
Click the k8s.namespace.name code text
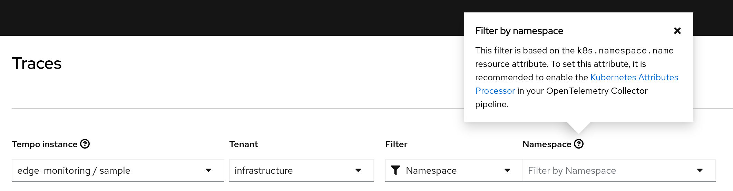[x=625, y=51]
